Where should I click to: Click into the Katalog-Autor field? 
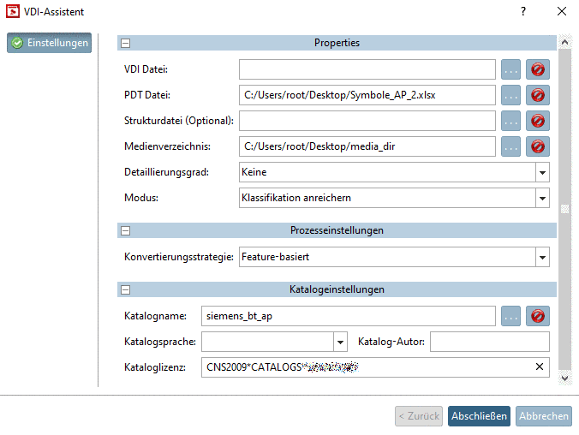coord(489,342)
